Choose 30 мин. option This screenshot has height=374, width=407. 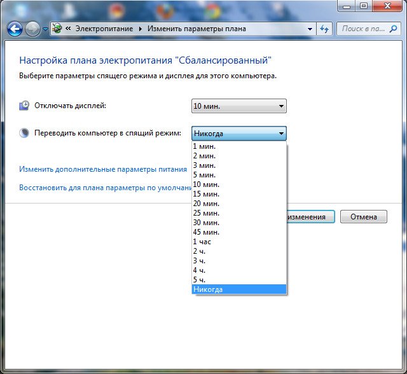(x=239, y=223)
